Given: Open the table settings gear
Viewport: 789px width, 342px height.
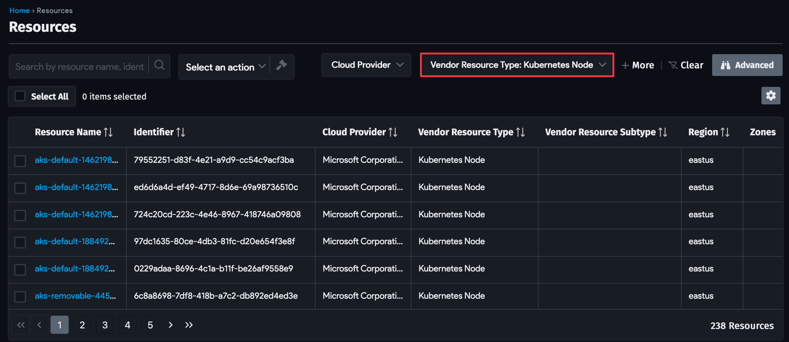Looking at the screenshot, I should 771,96.
